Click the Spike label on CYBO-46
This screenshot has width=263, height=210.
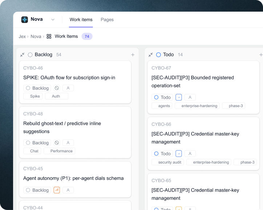[x=33, y=96]
